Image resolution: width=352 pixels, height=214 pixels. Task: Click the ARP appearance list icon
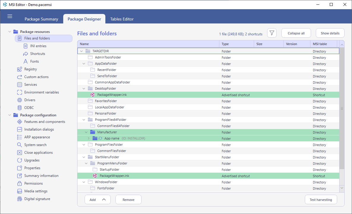click(20, 137)
